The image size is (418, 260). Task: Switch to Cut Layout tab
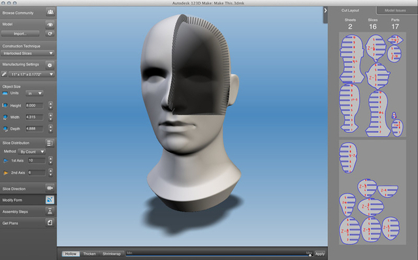(x=350, y=10)
